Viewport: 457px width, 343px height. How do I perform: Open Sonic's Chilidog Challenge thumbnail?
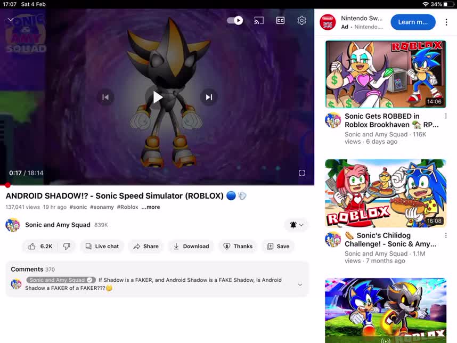(386, 193)
